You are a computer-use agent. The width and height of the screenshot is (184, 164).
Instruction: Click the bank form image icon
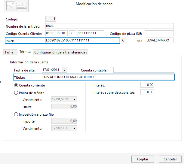click(16, 6)
